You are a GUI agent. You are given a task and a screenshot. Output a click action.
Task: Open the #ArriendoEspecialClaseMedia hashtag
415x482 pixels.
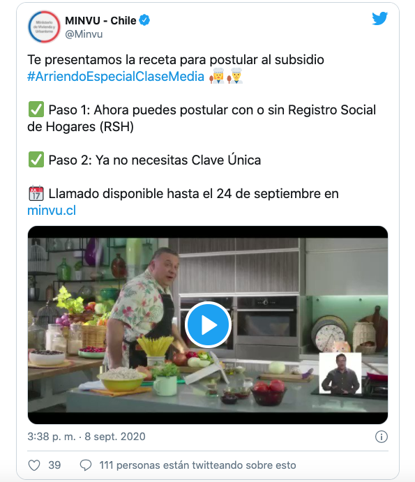coord(116,77)
